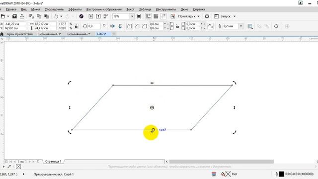
Task: Click the Copy icon in toolbar
Action: 39,16
